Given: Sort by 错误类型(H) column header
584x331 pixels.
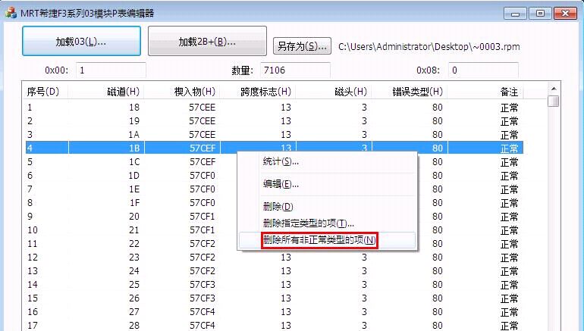Looking at the screenshot, I should (410, 92).
